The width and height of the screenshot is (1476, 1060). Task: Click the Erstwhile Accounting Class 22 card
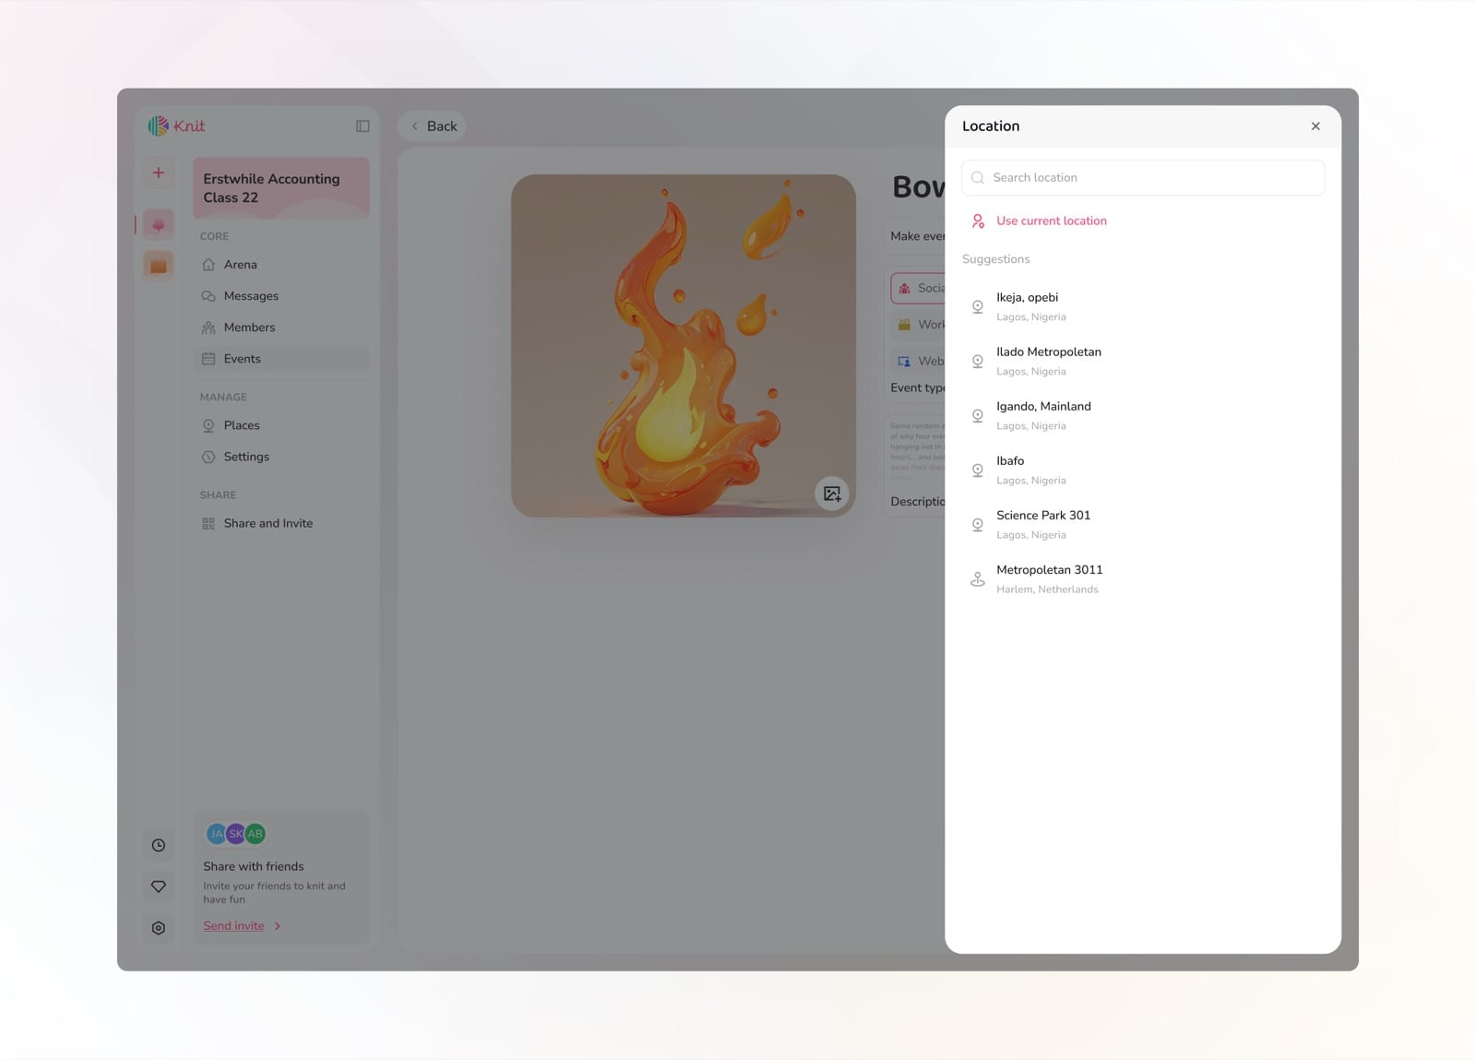pyautogui.click(x=281, y=188)
